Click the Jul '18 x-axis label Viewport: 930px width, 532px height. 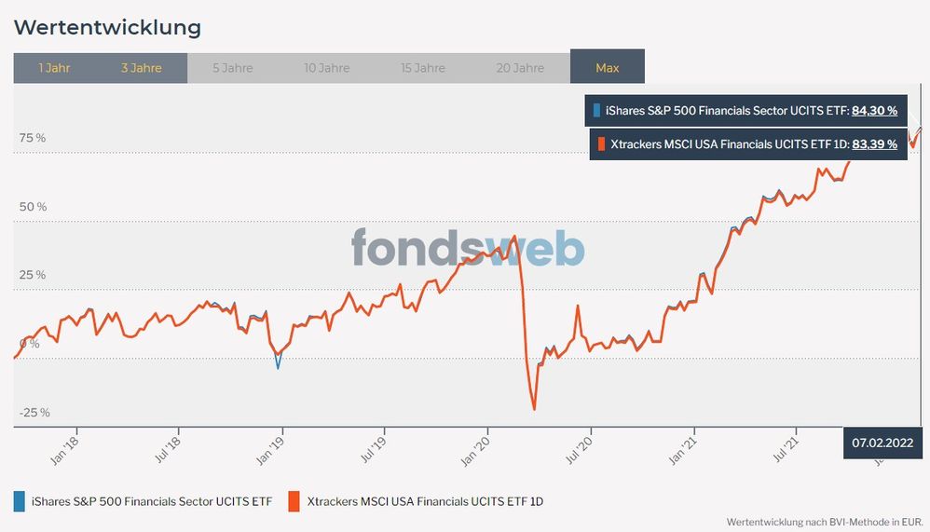(x=168, y=451)
